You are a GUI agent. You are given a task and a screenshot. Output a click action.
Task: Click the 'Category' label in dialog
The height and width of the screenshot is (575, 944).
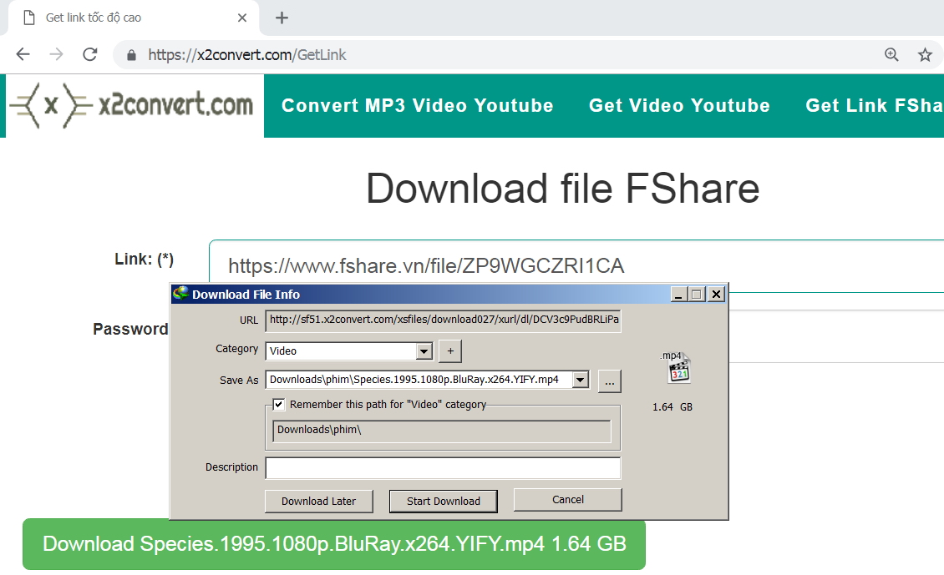click(236, 349)
